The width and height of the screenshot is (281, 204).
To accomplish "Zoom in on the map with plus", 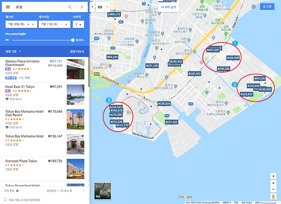I will [273, 183].
